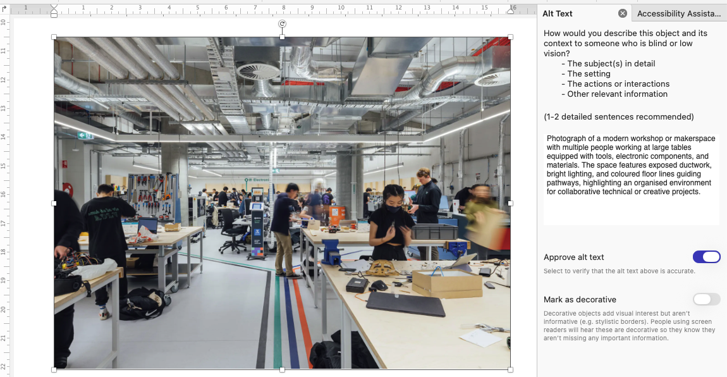The height and width of the screenshot is (377, 727).
Task: Click the bottom-center resize handle of the picture
Action: click(282, 369)
